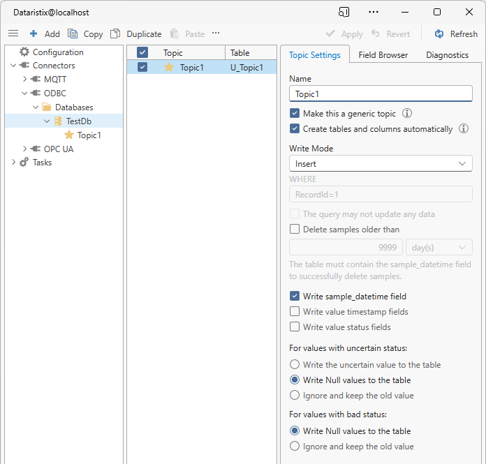Click the Name input field

[x=381, y=93]
